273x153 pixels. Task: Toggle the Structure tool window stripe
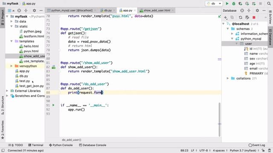coord(3,105)
